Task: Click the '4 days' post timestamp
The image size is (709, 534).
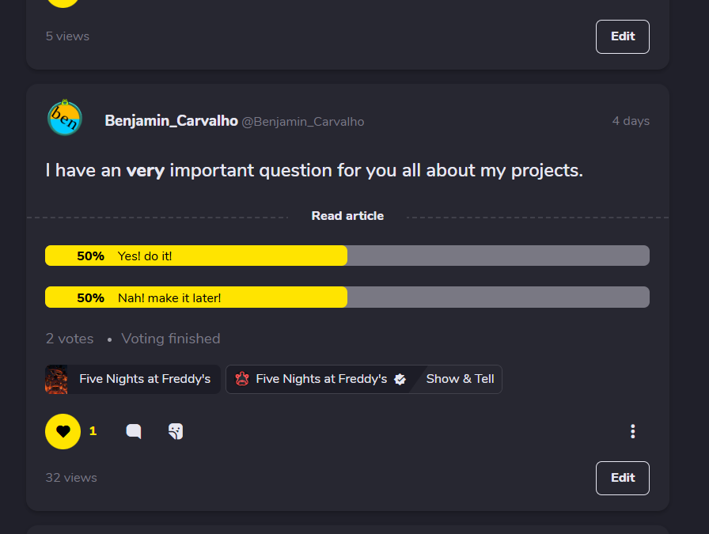Action: tap(630, 121)
